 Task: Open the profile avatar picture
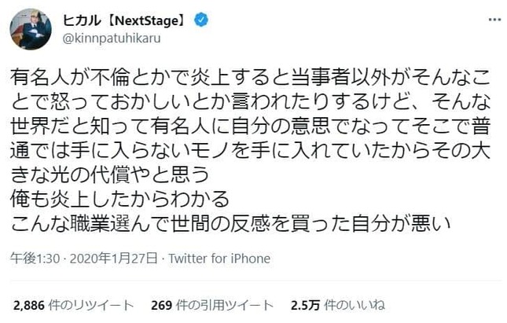(x=31, y=28)
